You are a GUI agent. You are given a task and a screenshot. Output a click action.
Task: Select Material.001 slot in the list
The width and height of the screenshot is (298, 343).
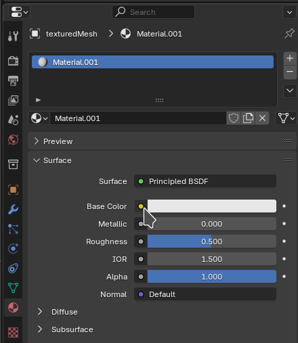(152, 62)
